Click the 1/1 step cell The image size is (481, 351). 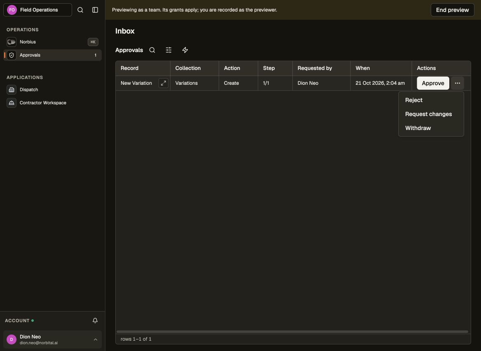pos(275,83)
